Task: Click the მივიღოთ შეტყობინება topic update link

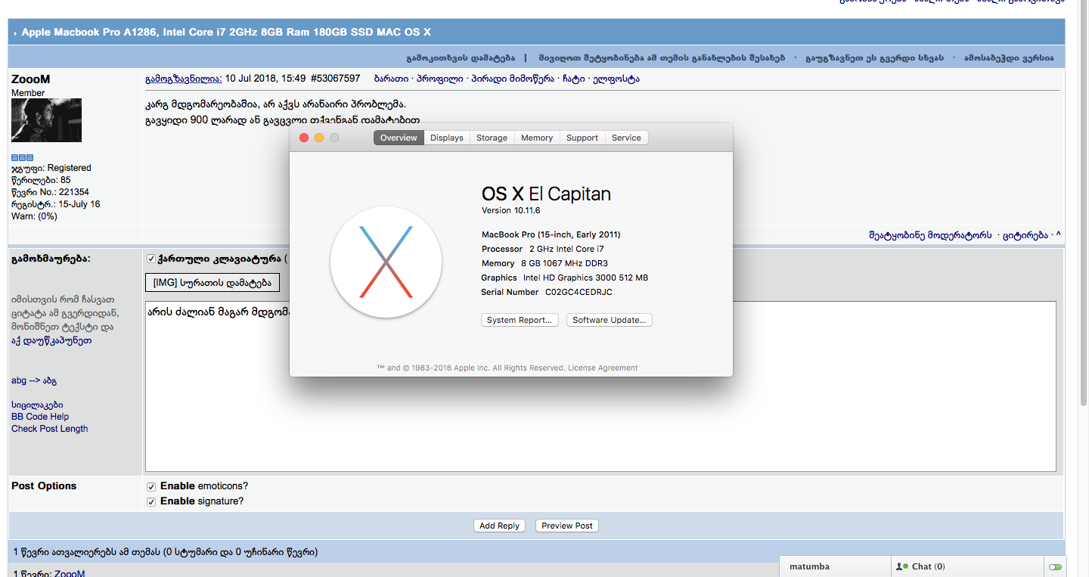Action: tap(662, 58)
